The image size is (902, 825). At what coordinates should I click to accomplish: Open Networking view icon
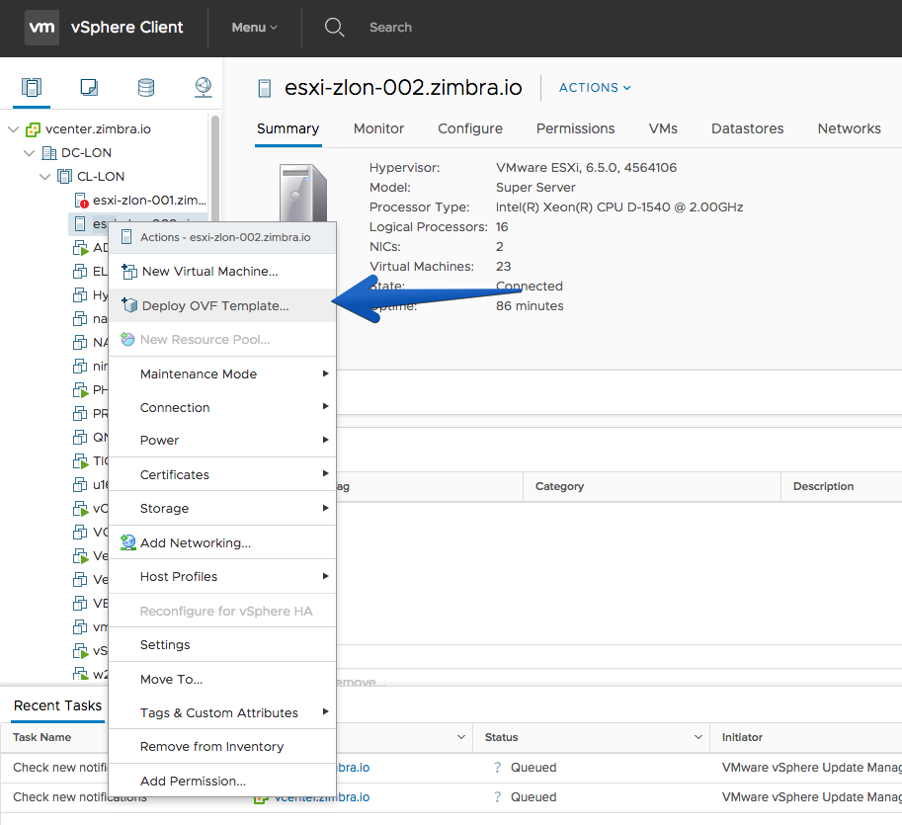pyautogui.click(x=204, y=88)
